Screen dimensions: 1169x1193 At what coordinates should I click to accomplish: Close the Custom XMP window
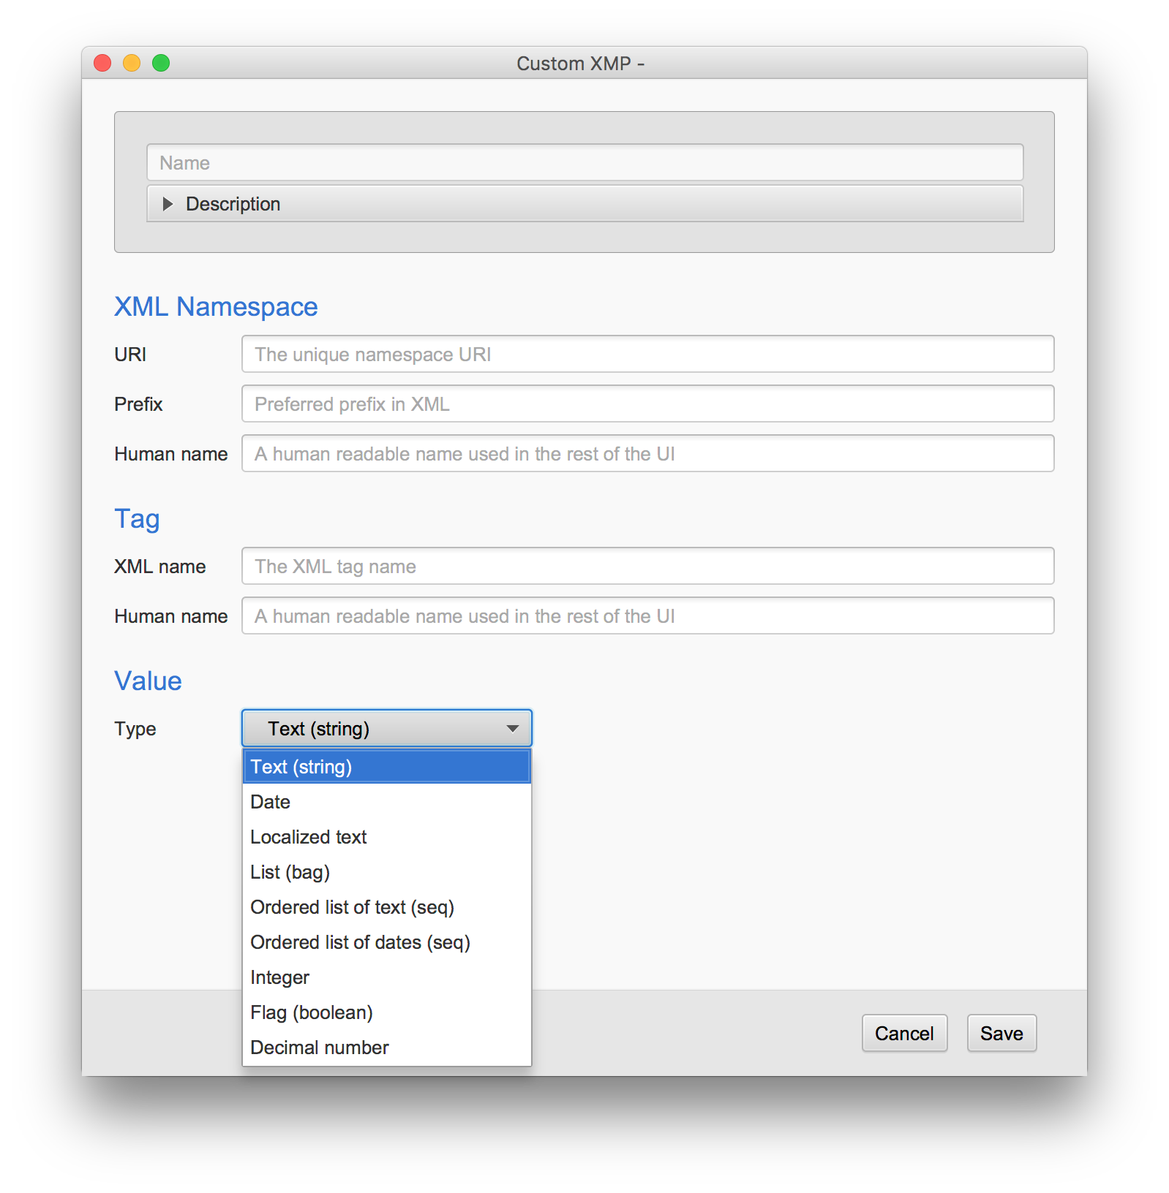[x=102, y=63]
